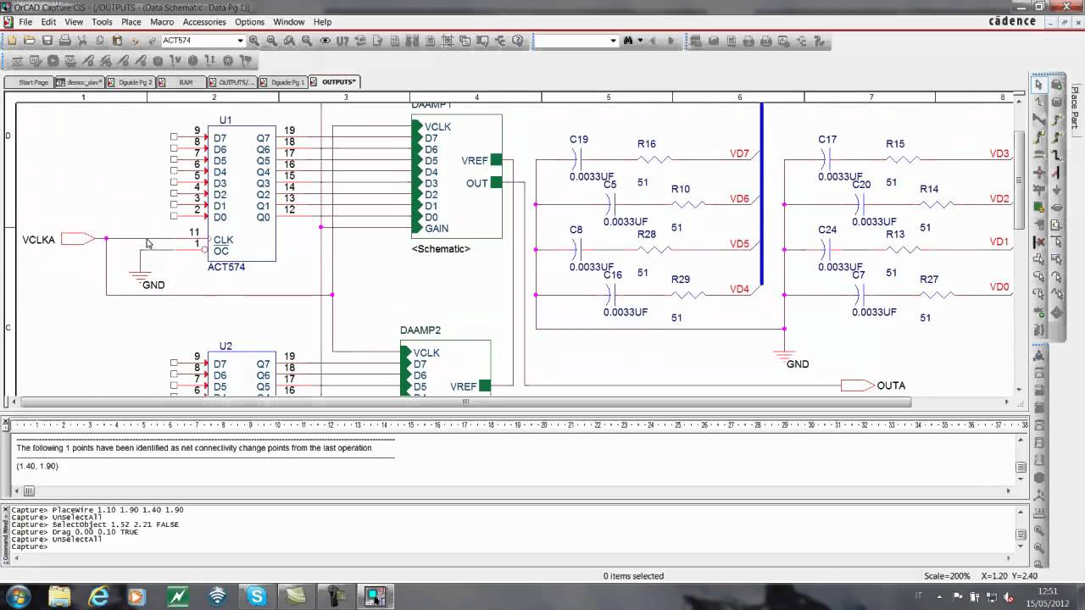Switch to the Start Page tab

pos(29,82)
